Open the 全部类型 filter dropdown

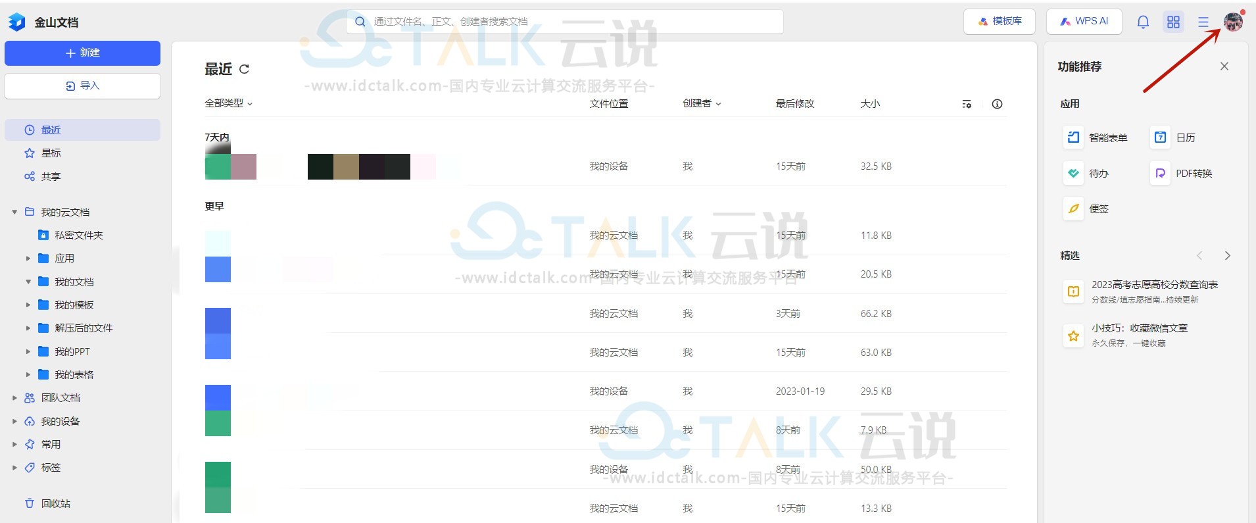click(229, 103)
